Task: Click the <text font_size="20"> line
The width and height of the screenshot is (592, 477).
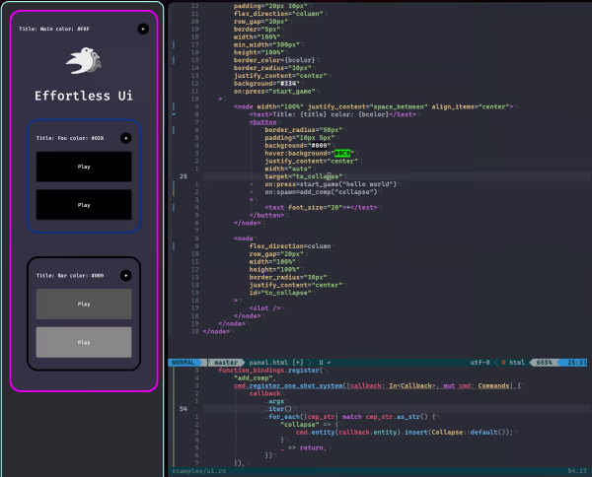Action: click(321, 207)
